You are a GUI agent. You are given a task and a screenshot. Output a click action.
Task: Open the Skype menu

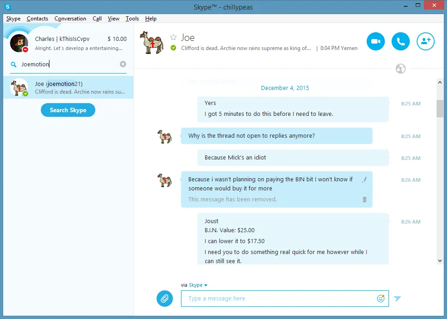(x=14, y=19)
